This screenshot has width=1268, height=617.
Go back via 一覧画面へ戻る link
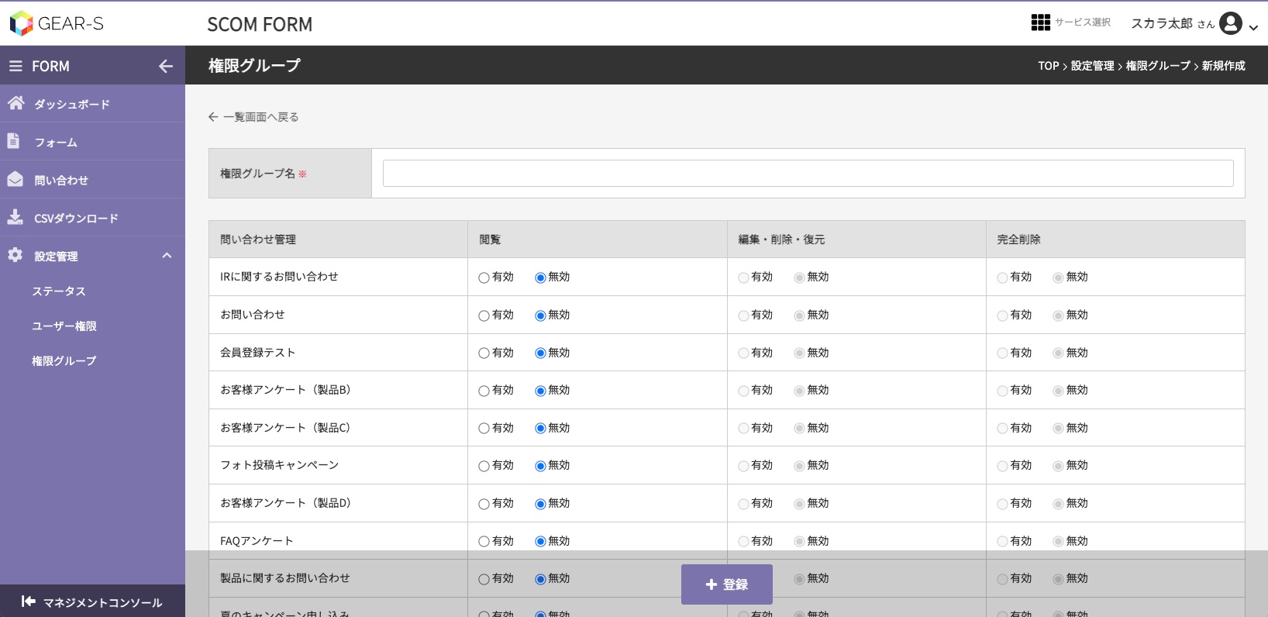pos(261,117)
